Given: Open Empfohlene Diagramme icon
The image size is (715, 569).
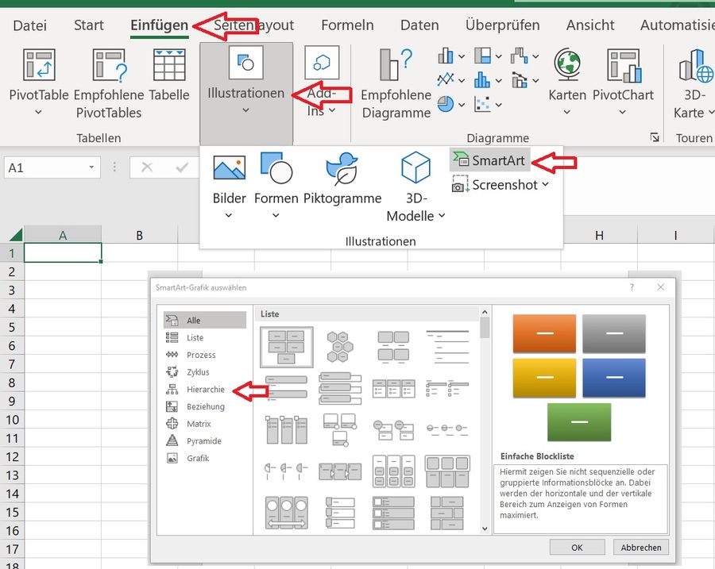Looking at the screenshot, I should coord(396,66).
